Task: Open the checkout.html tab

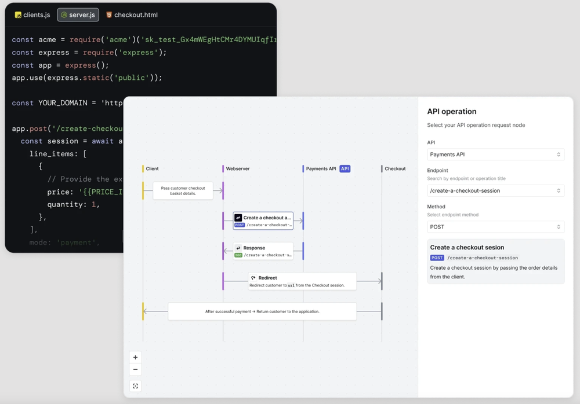Action: (132, 15)
